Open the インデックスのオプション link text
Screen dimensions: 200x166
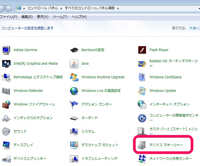click(x=33, y=118)
